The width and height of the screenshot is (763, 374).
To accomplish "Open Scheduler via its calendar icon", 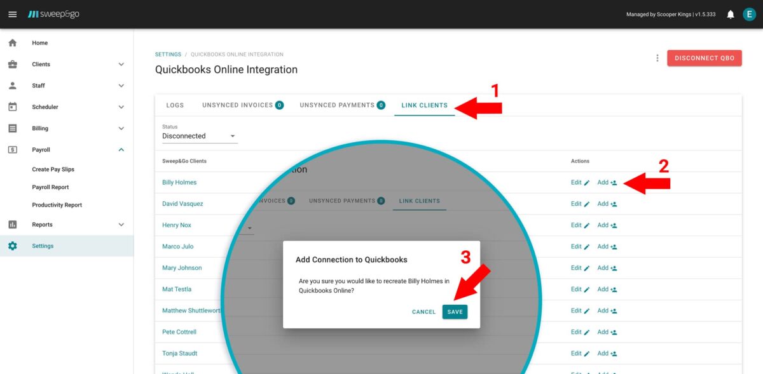I will coord(12,107).
